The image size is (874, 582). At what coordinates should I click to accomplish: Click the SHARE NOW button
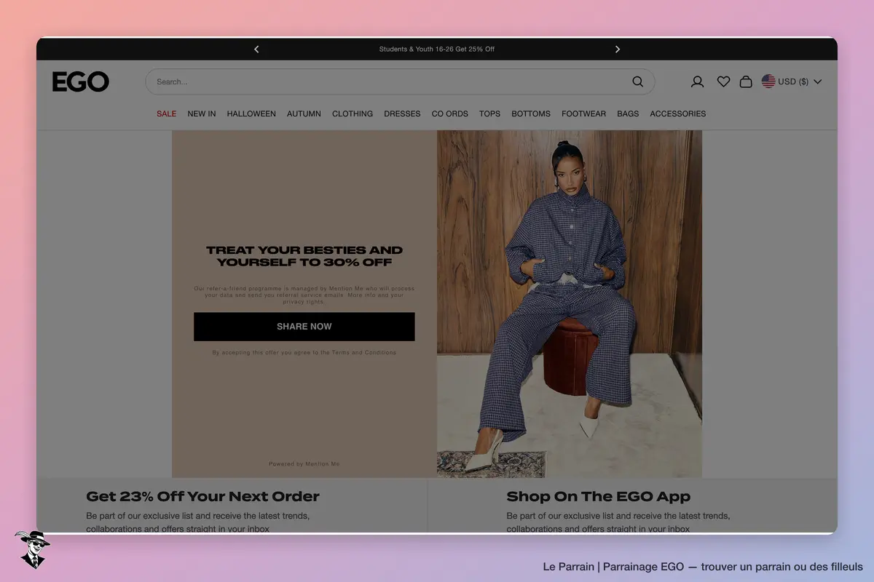coord(304,327)
